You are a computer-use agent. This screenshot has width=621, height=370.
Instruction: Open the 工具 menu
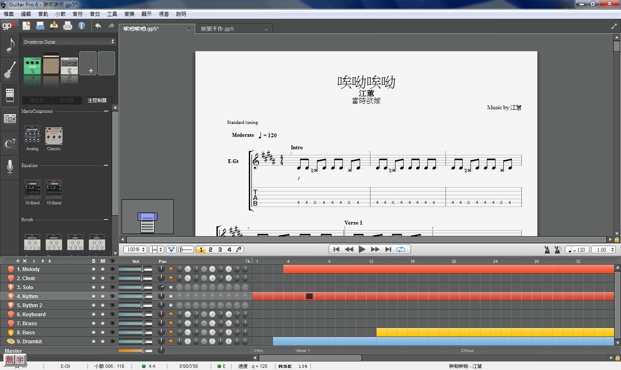pos(112,14)
